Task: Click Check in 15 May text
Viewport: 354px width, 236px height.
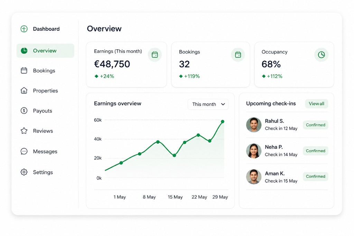Action: click(281, 181)
